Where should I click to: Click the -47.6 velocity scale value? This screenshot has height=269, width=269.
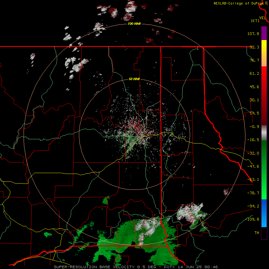253,166
